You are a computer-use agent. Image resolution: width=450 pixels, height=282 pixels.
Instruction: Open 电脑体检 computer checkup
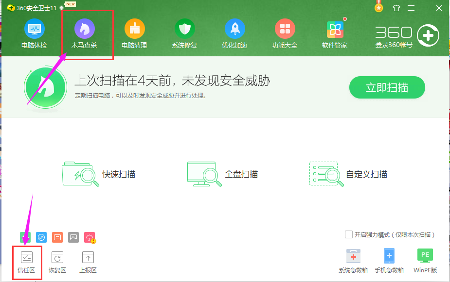34,33
